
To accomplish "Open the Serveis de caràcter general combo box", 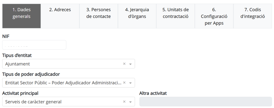I will [68, 102].
